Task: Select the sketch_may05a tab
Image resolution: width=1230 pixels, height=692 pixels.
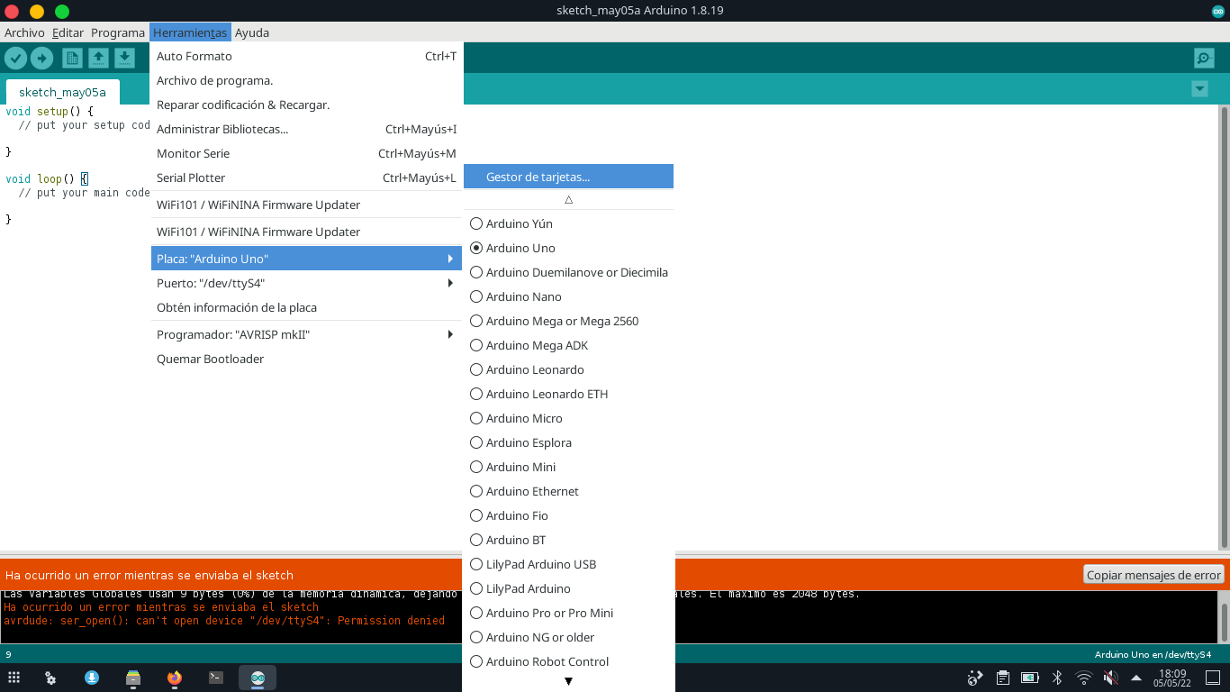Action: 62,92
